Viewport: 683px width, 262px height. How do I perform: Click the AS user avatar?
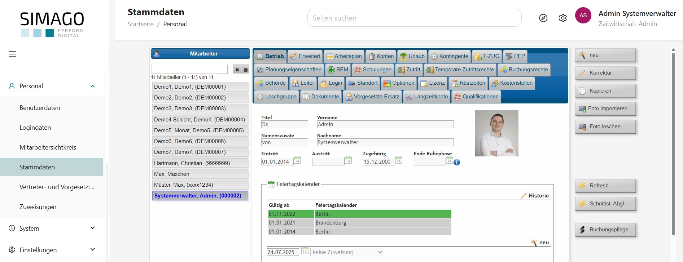click(x=583, y=15)
